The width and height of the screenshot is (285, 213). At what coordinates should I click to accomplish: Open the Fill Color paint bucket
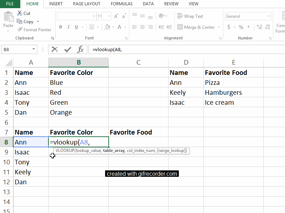(x=108, y=27)
